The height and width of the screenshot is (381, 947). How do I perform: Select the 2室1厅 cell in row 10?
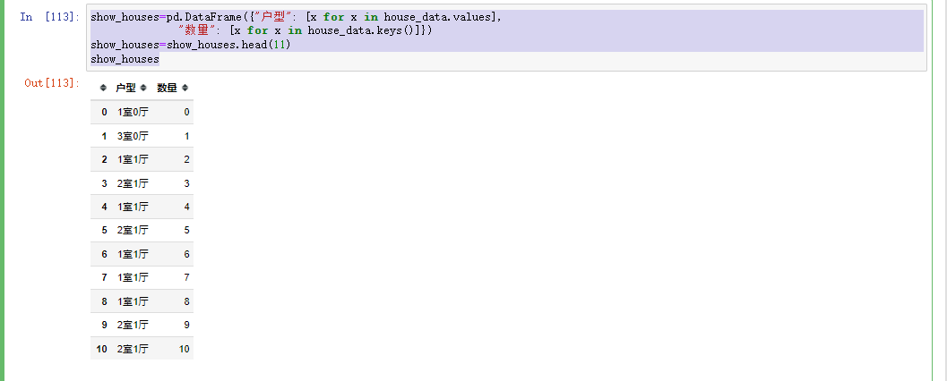tap(133, 349)
